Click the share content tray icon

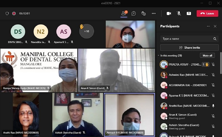pos(189,13)
